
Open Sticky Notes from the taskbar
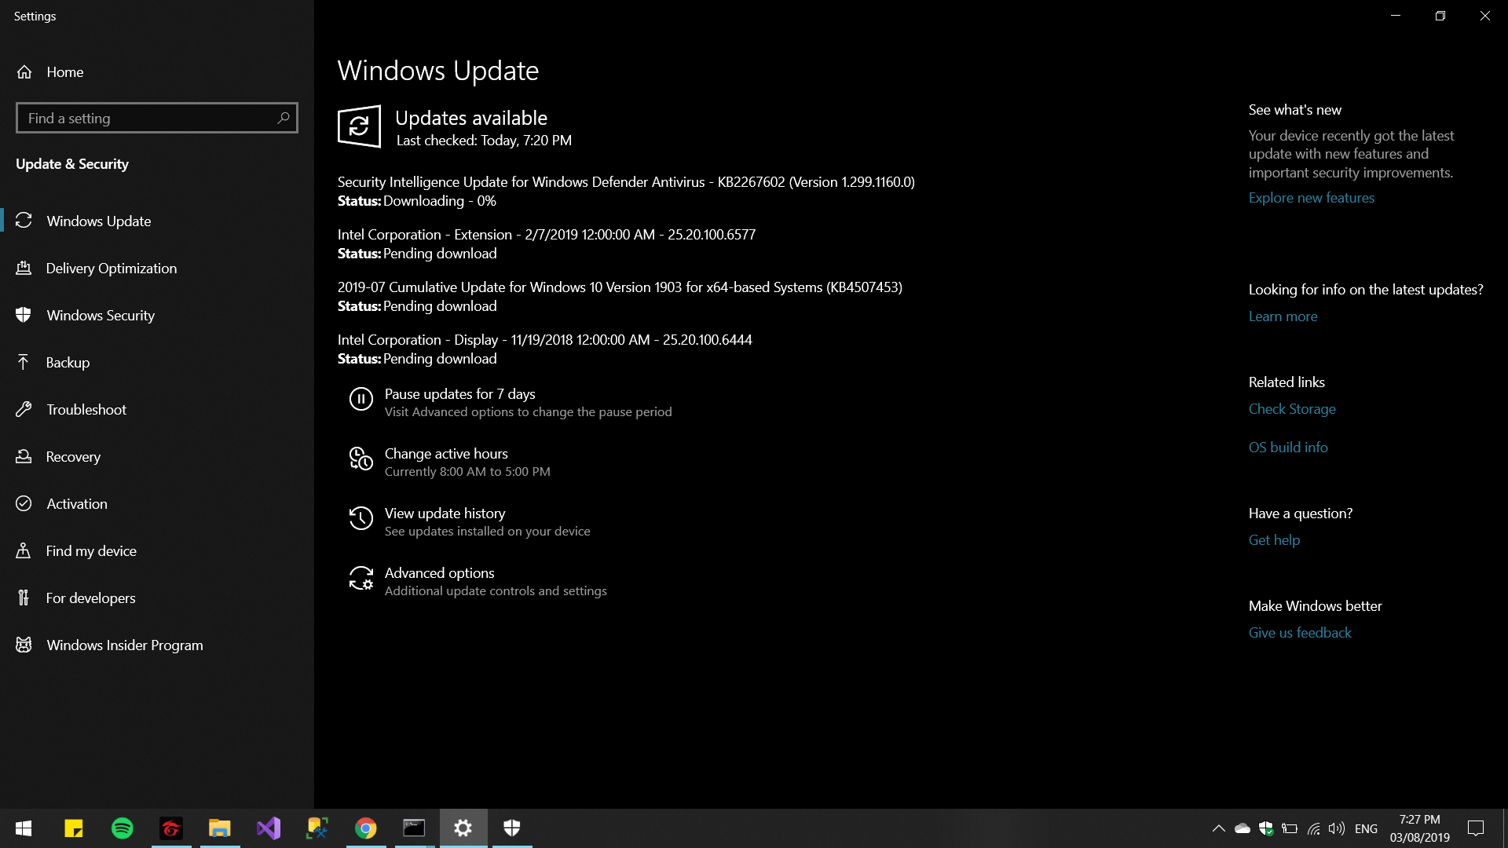pos(74,828)
